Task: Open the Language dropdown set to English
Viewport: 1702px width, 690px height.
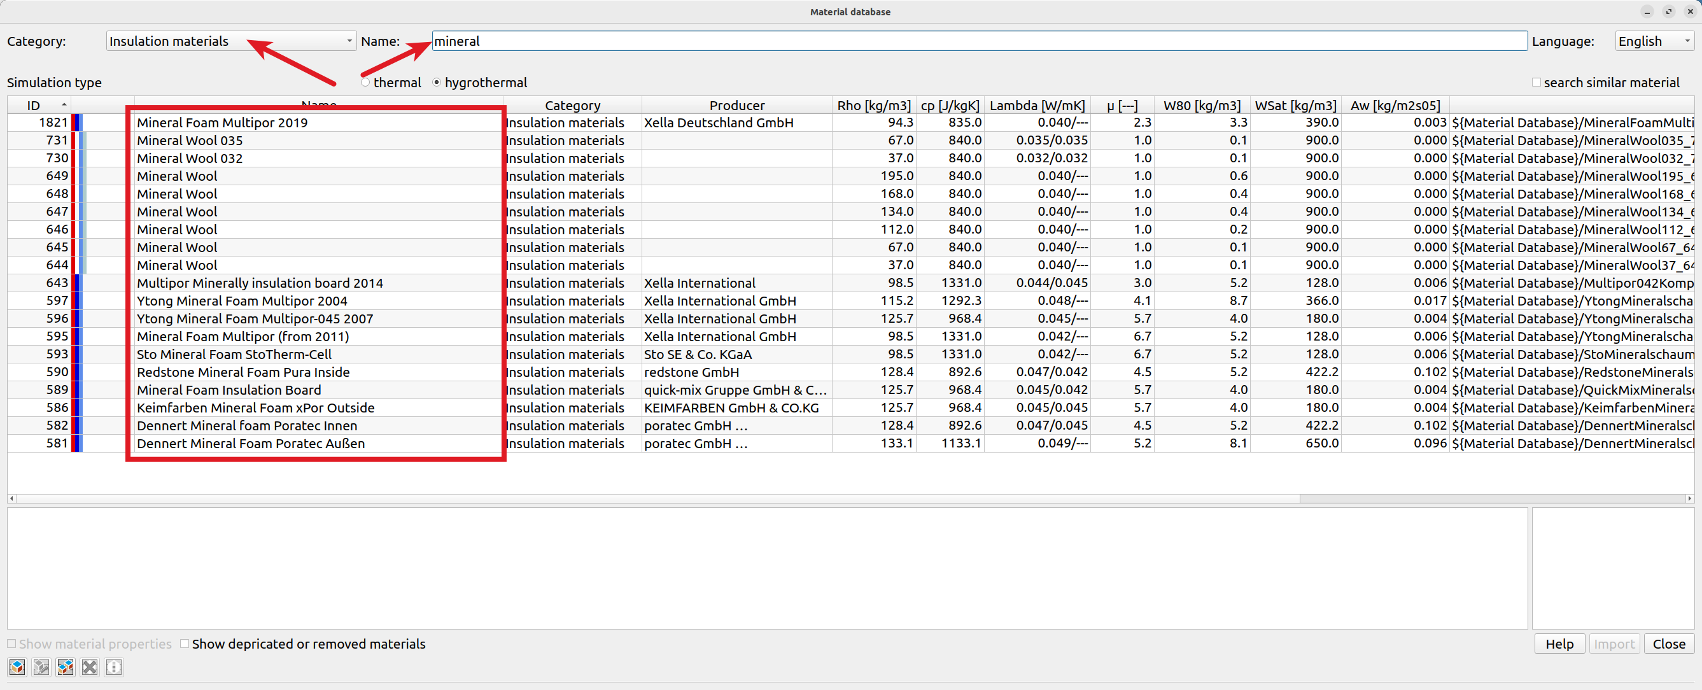Action: [1654, 41]
